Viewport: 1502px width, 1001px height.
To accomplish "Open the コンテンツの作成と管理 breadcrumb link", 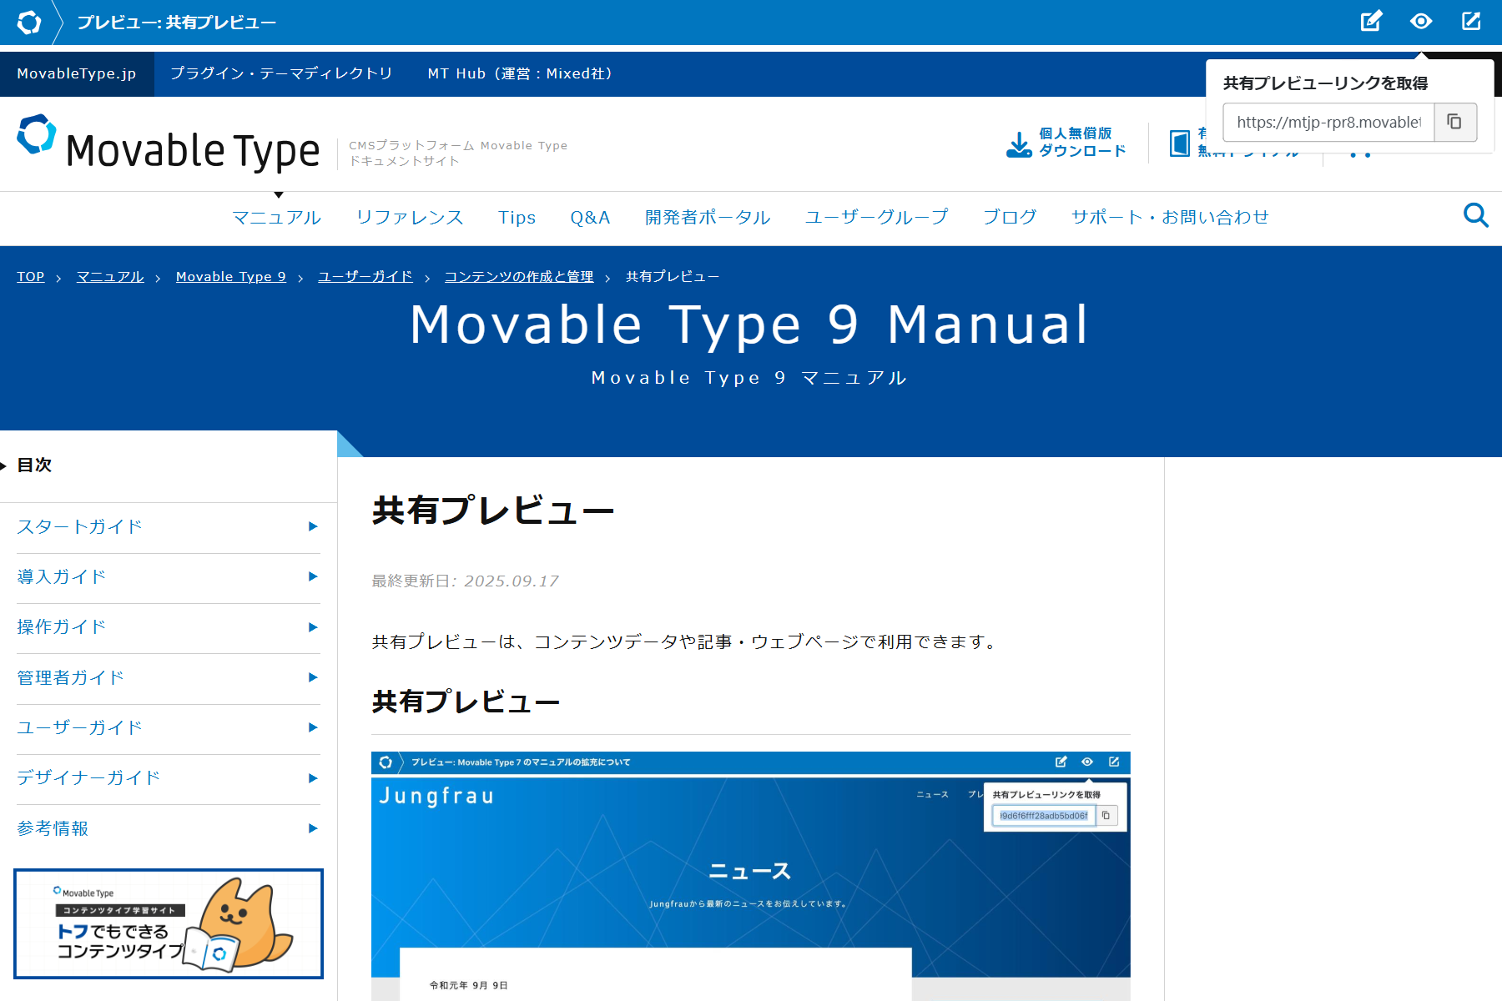I will [x=519, y=276].
